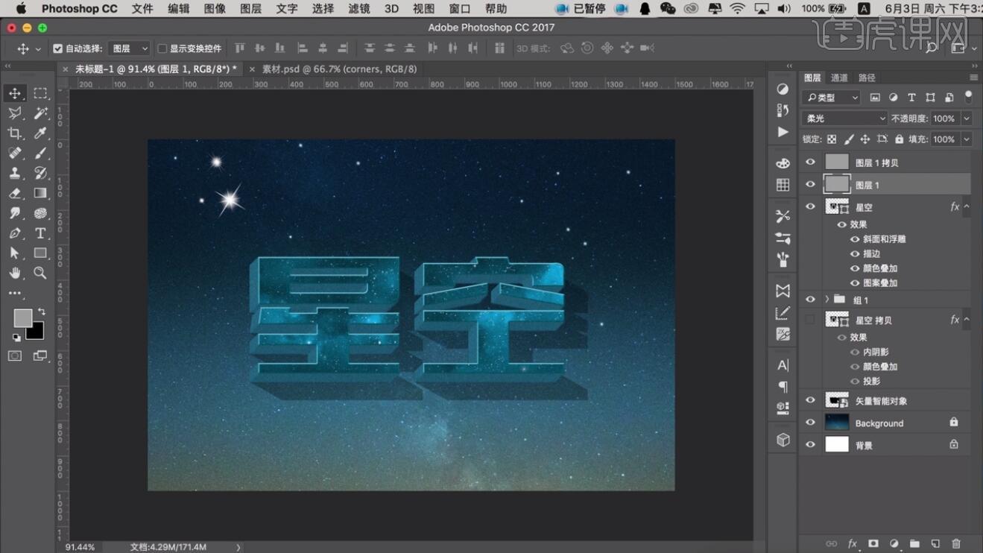Select the Clone Stamp tool

15,173
